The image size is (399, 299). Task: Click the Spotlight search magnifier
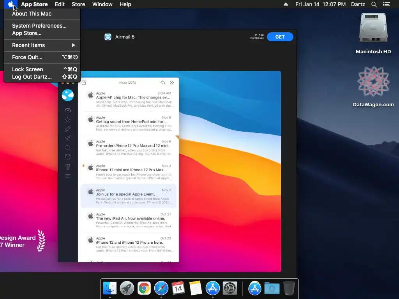tap(374, 4)
